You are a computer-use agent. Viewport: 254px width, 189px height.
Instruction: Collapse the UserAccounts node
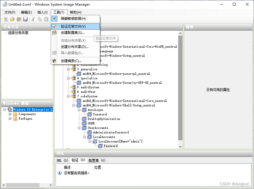click(79, 128)
